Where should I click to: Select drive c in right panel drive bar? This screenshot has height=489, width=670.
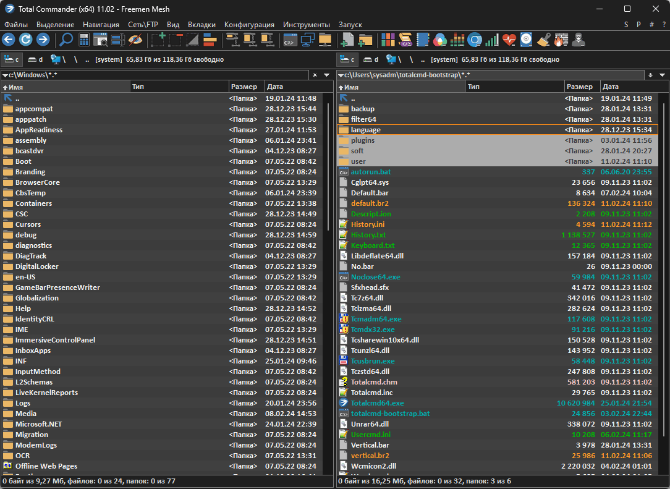point(347,59)
